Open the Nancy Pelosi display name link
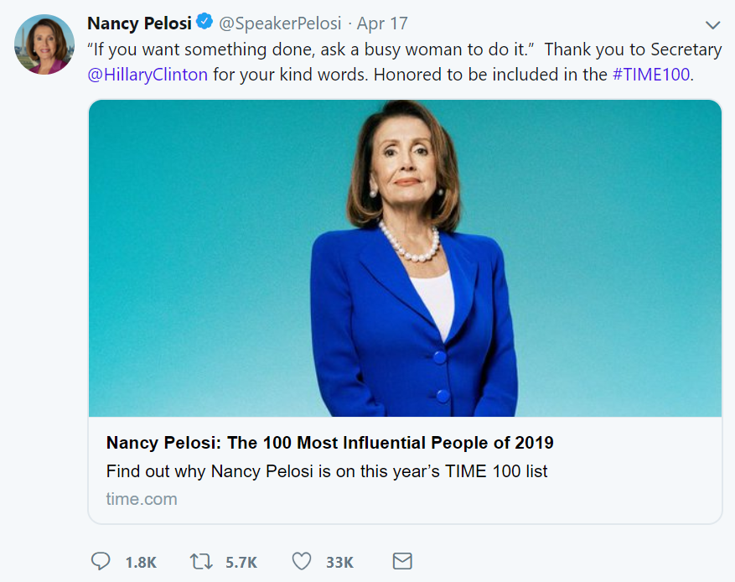The height and width of the screenshot is (582, 735). tap(139, 23)
